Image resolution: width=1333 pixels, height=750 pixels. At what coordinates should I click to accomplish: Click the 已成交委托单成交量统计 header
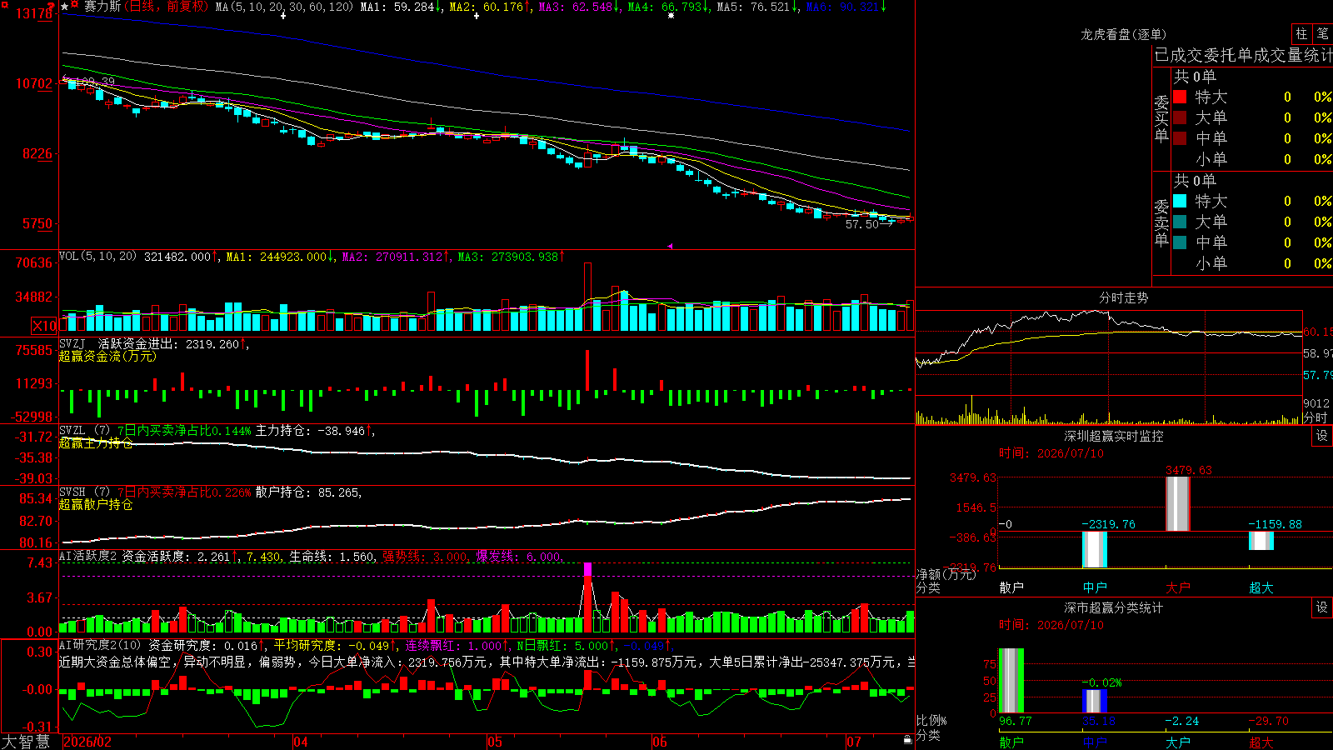[1243, 55]
